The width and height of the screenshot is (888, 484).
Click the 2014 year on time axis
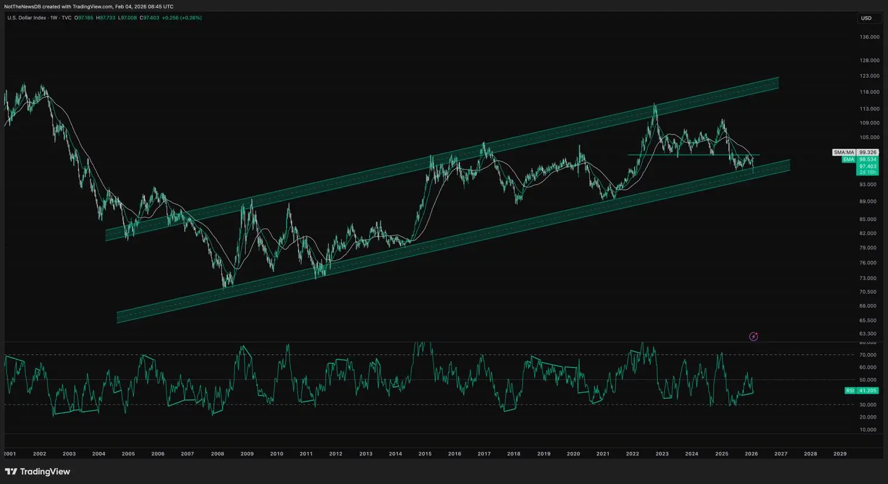[396, 454]
